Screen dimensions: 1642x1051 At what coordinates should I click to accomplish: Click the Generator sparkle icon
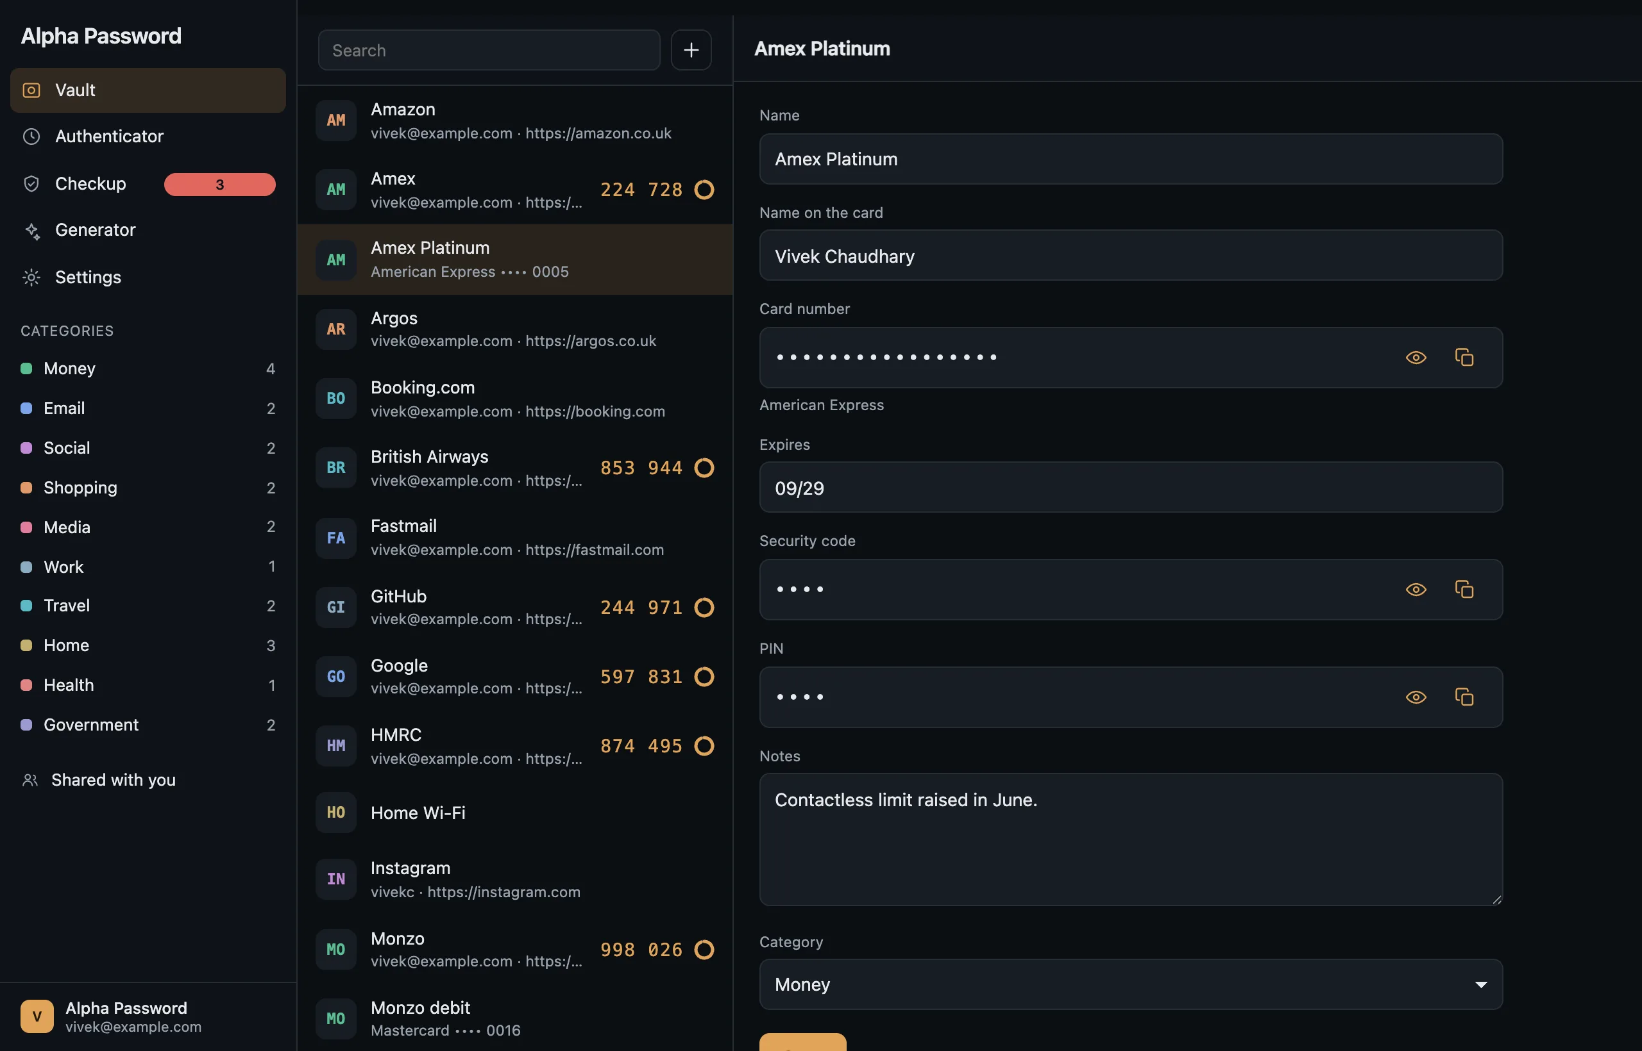click(x=31, y=231)
